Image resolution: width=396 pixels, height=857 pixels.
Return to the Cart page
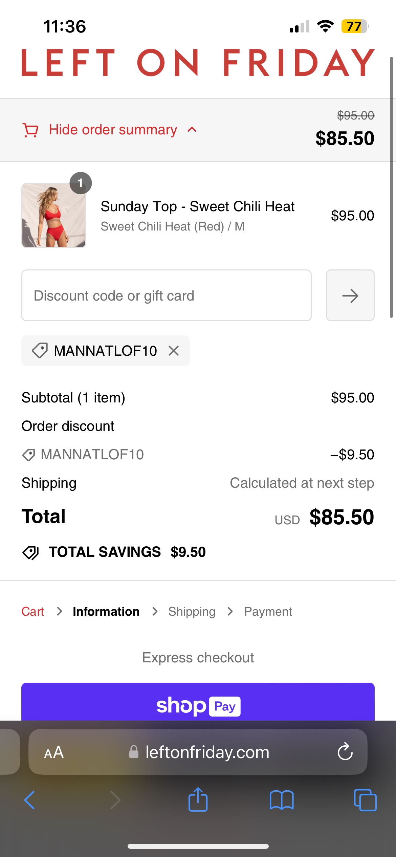click(x=32, y=611)
